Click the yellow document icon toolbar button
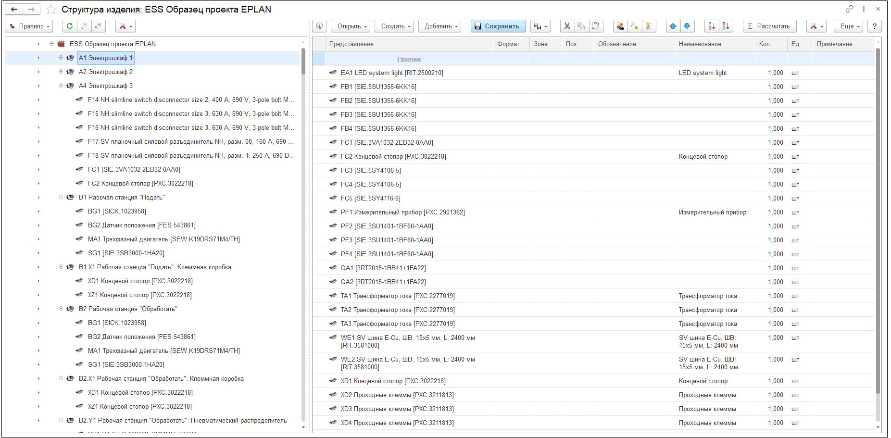The image size is (891, 438). (x=649, y=26)
